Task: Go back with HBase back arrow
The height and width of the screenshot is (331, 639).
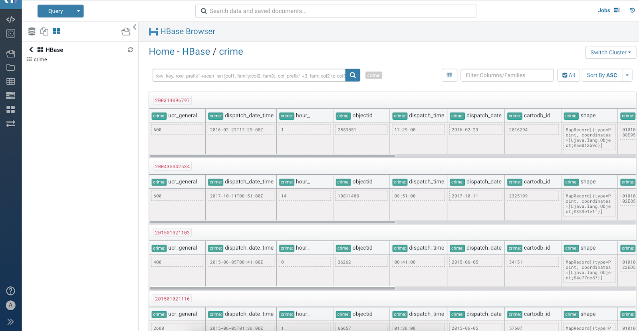Action: click(x=31, y=49)
